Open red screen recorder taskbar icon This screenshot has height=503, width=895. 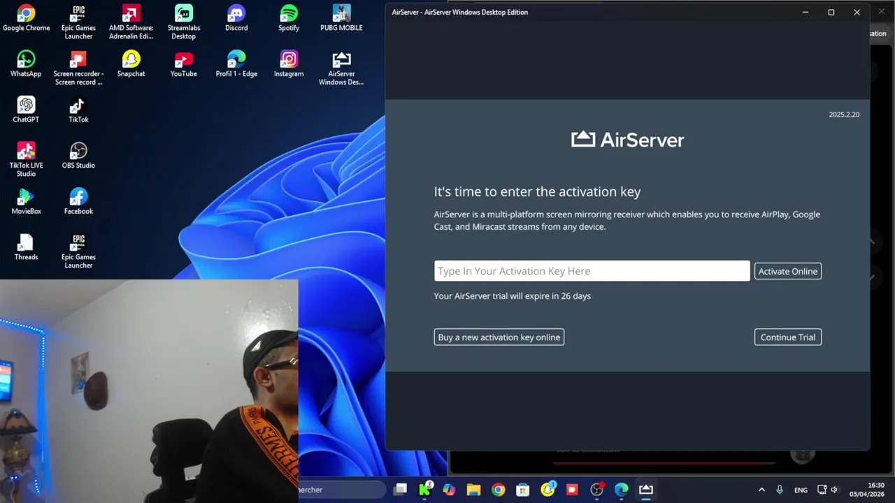coord(572,490)
